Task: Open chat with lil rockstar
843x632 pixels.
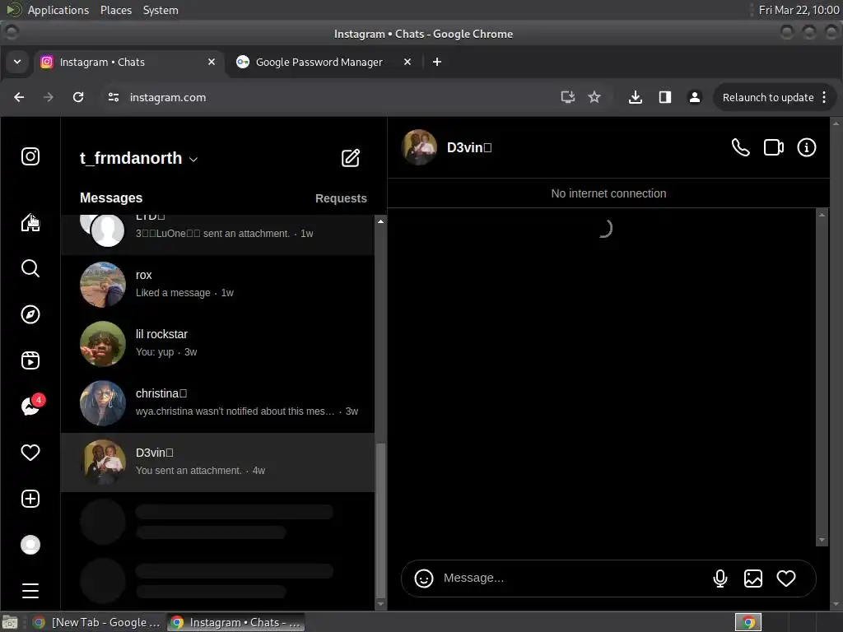Action: point(217,343)
